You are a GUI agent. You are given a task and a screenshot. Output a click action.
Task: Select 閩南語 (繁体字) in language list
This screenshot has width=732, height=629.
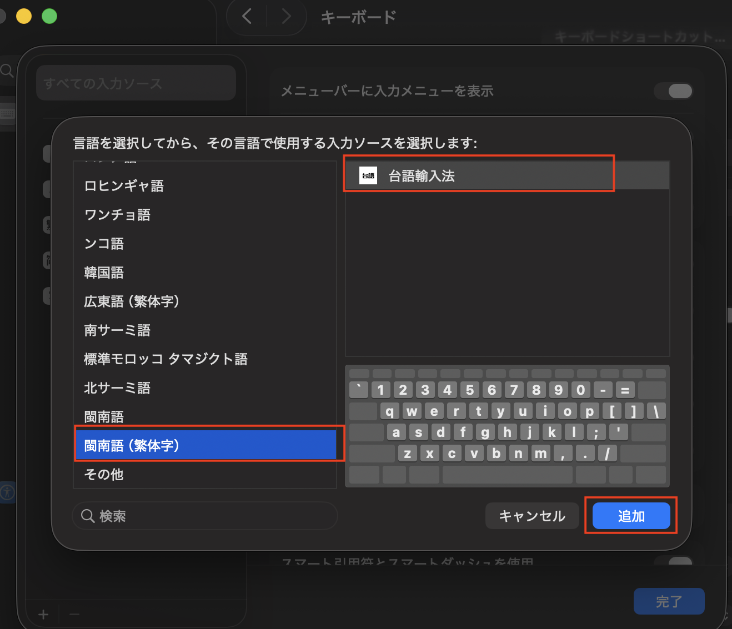205,445
